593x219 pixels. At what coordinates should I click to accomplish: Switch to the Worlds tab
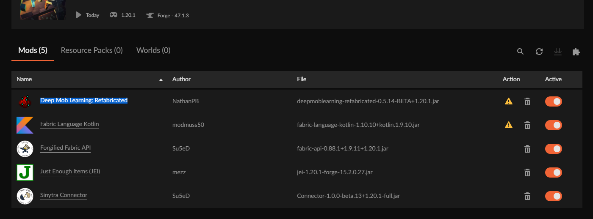point(153,50)
